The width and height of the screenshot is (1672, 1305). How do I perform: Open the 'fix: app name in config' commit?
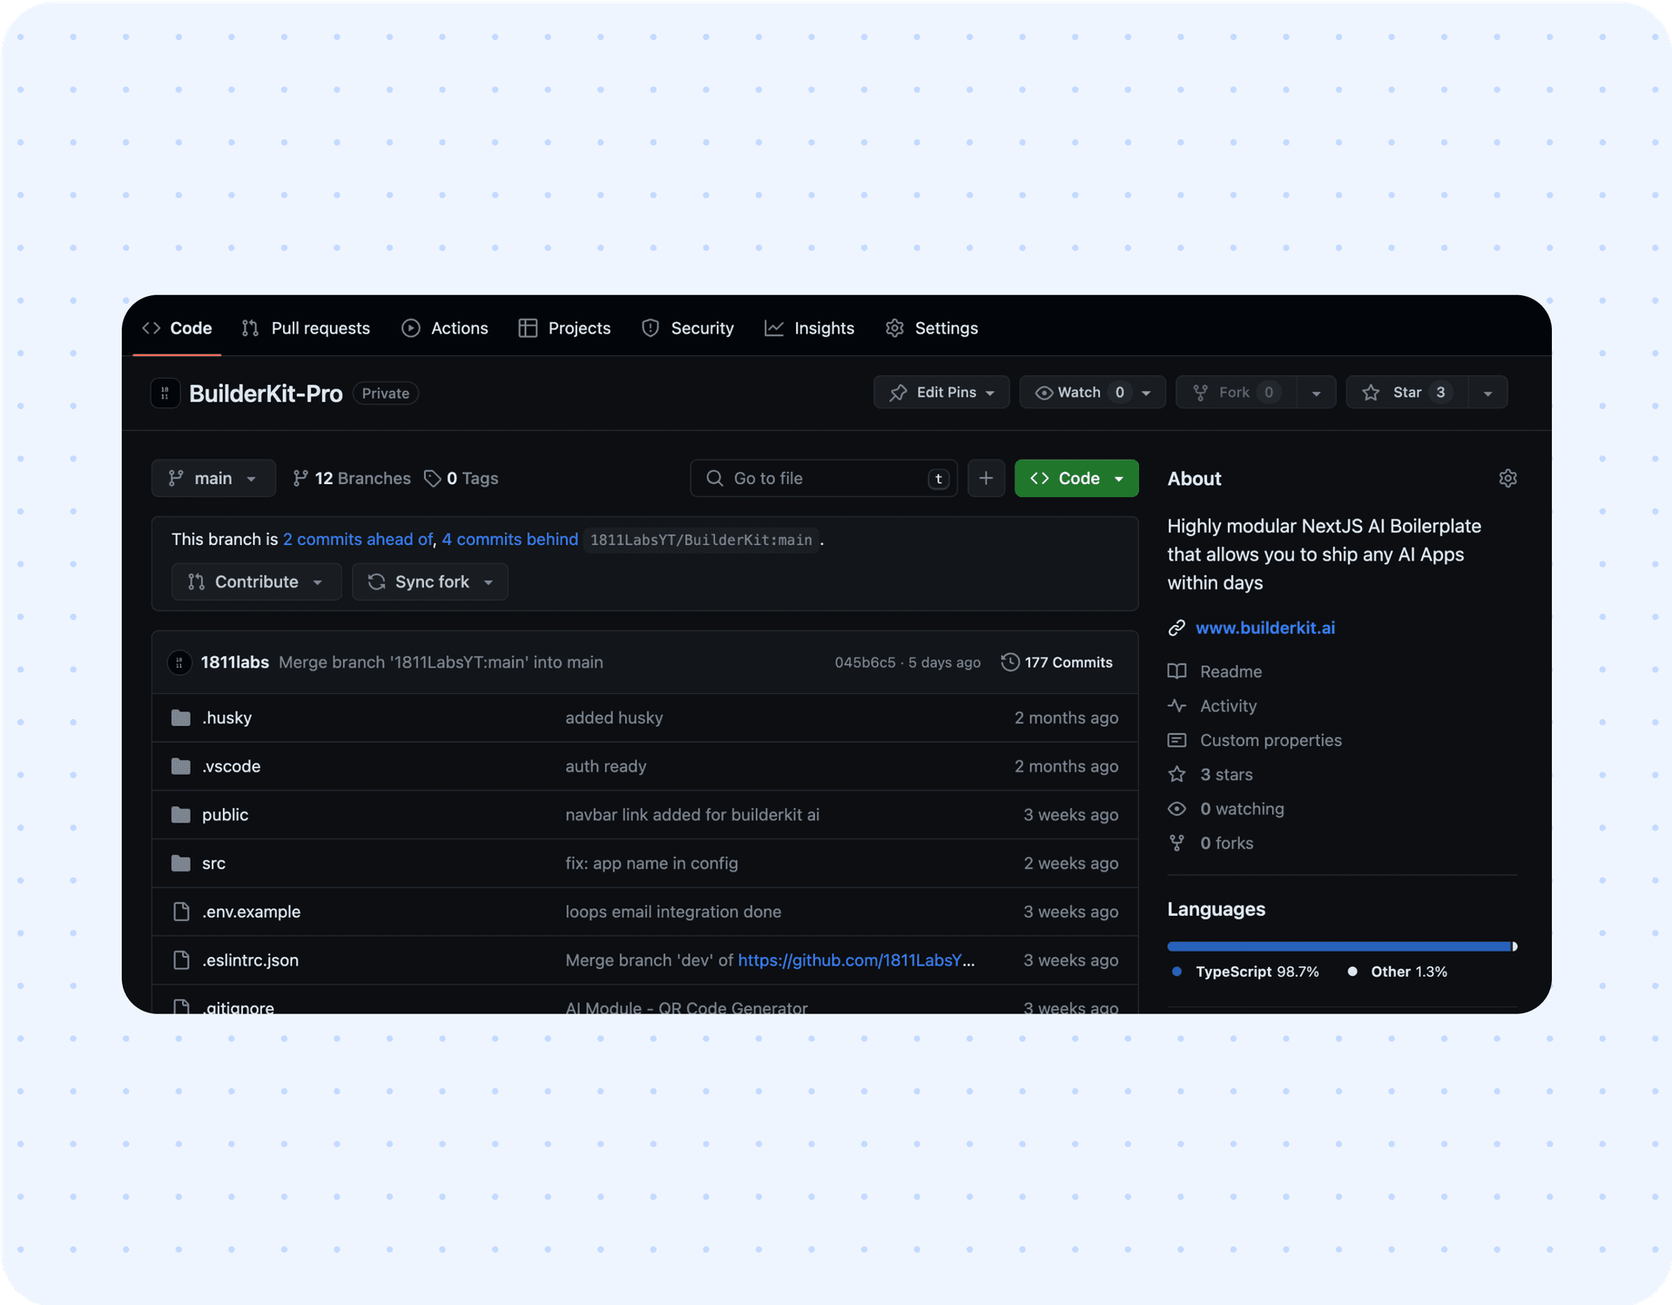coord(651,863)
